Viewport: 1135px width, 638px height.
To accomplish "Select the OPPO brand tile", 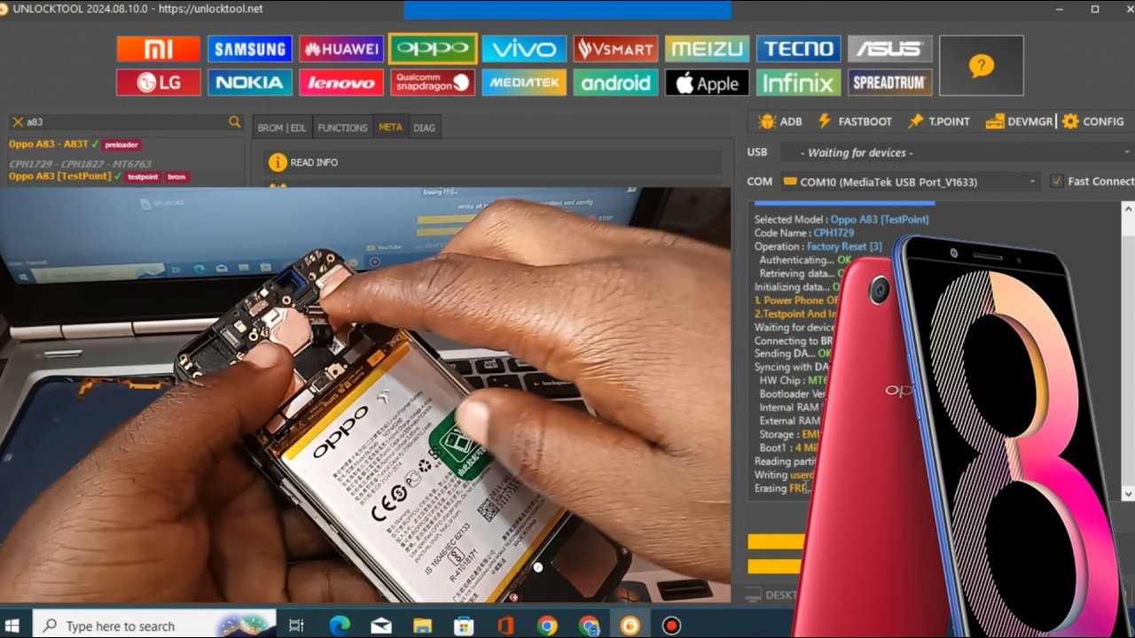I will (x=433, y=49).
